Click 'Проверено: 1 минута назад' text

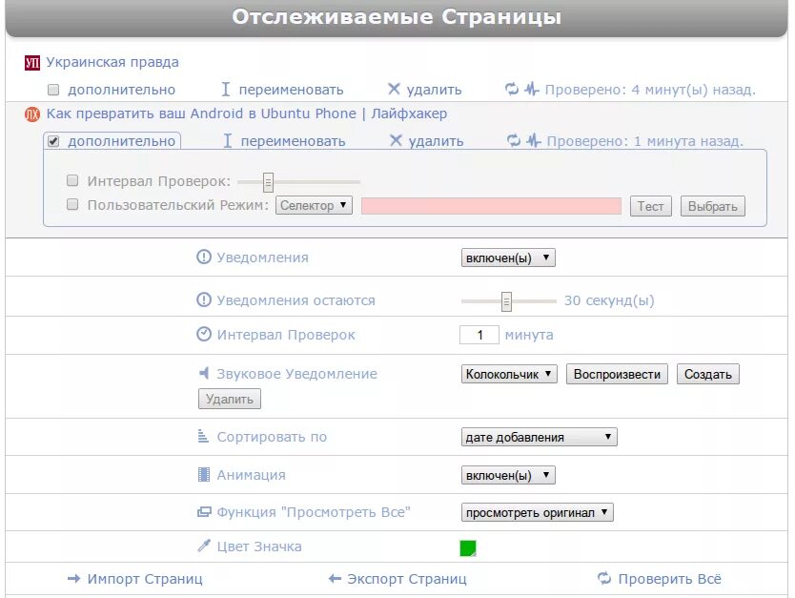click(645, 141)
